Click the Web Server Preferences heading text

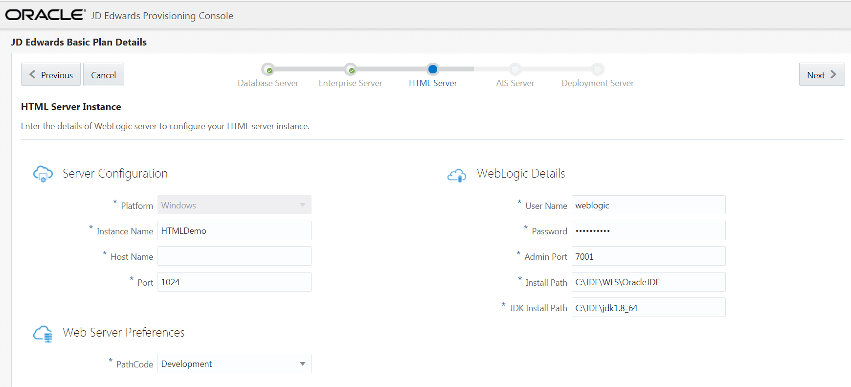[124, 333]
